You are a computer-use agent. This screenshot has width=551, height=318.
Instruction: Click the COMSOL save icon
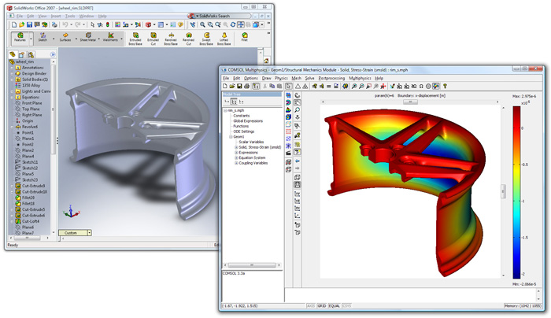click(x=241, y=86)
